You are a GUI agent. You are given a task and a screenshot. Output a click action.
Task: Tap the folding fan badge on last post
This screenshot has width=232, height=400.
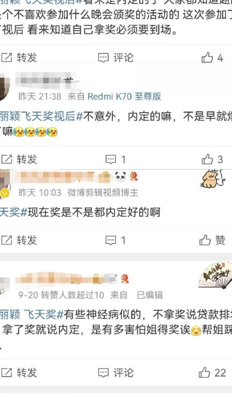tap(215, 276)
